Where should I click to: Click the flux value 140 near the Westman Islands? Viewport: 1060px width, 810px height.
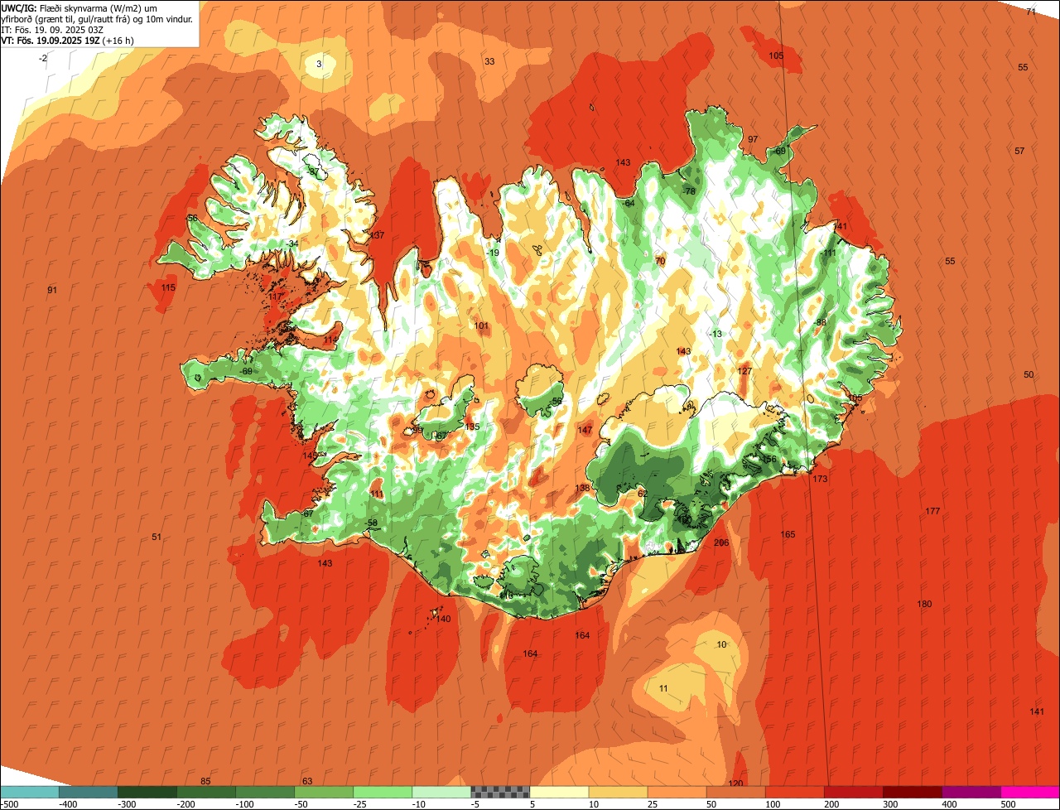coord(444,619)
